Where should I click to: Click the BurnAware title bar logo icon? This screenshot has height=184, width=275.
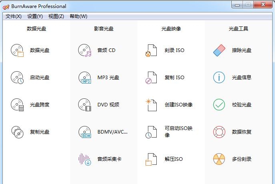coord(6,7)
